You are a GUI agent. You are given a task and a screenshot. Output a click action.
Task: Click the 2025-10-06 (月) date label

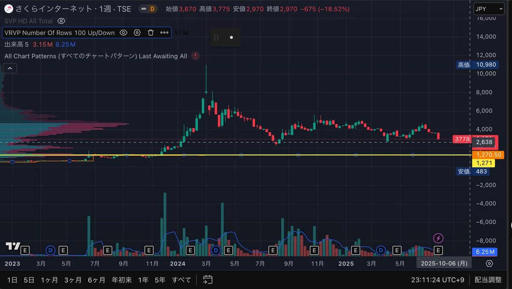coord(444,263)
